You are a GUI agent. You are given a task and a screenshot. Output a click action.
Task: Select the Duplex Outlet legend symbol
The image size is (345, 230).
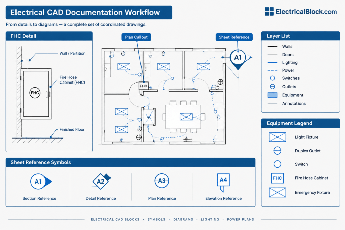point(277,151)
